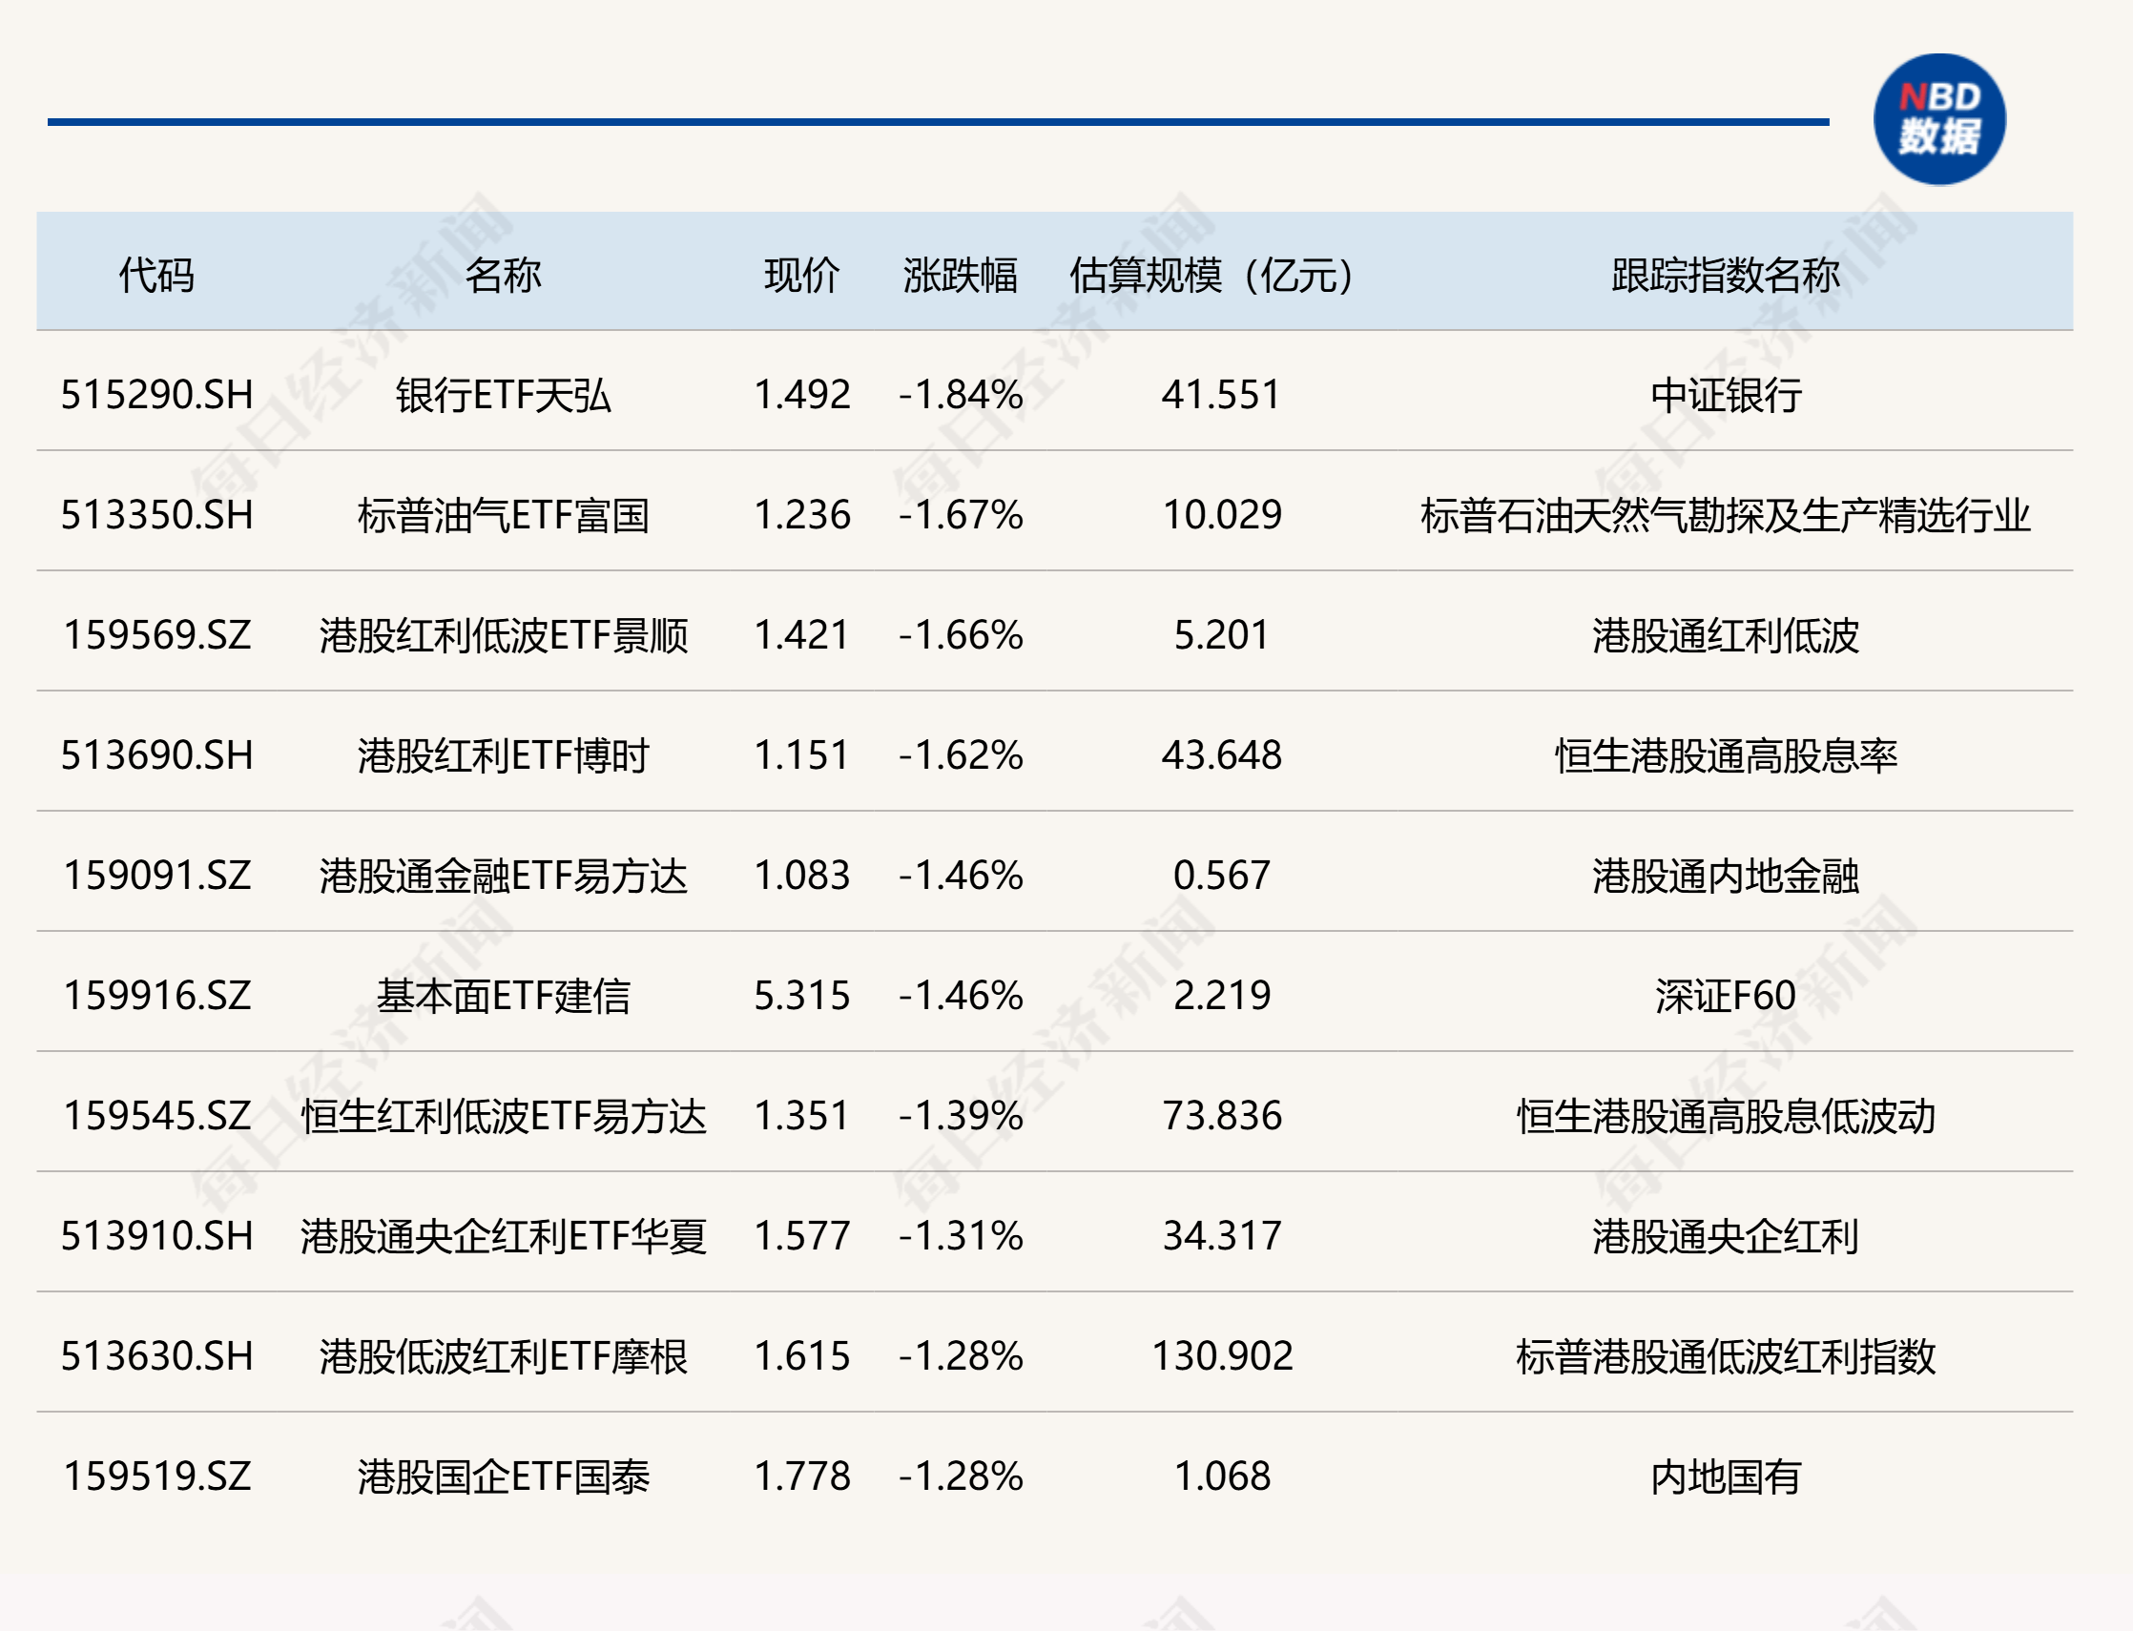Click the index name 恒生港股通高股息率
This screenshot has height=1631, width=2133.
[x=1726, y=755]
